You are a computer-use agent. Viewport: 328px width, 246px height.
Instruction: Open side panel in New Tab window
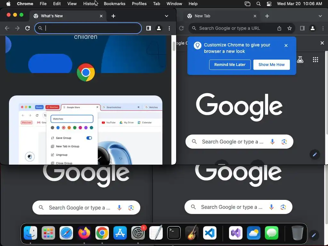tap(302, 28)
